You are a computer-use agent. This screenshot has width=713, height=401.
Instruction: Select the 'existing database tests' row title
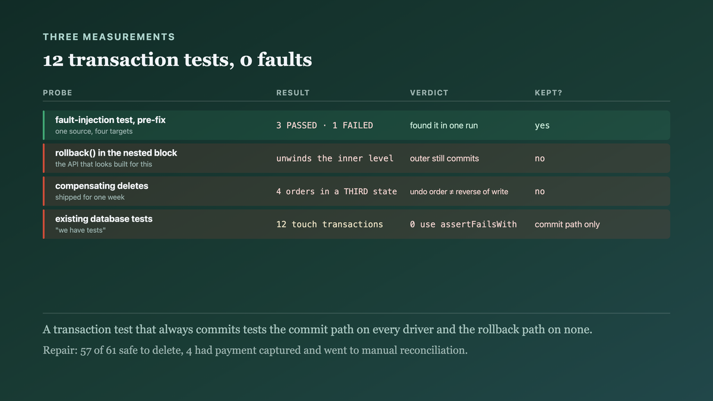pos(104,219)
